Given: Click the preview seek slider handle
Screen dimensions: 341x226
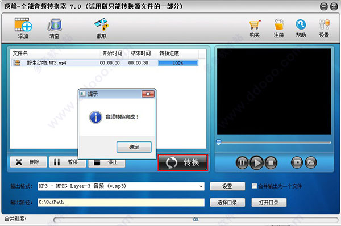Looking at the screenshot, I should [x=219, y=143].
